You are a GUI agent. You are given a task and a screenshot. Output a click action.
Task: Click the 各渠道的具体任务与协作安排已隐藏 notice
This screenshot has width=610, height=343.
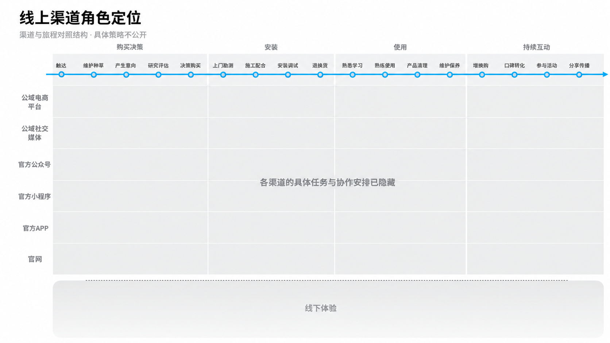coord(327,182)
